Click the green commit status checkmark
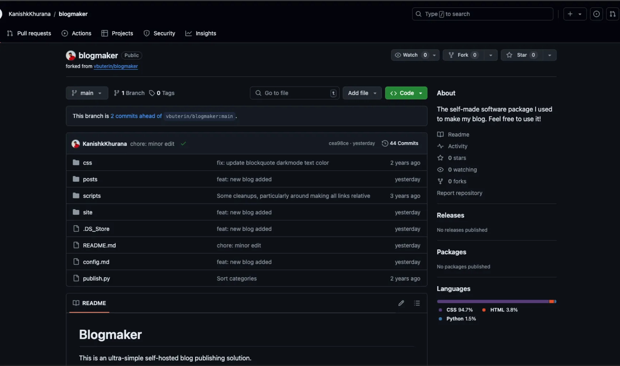The width and height of the screenshot is (620, 366). click(183, 144)
